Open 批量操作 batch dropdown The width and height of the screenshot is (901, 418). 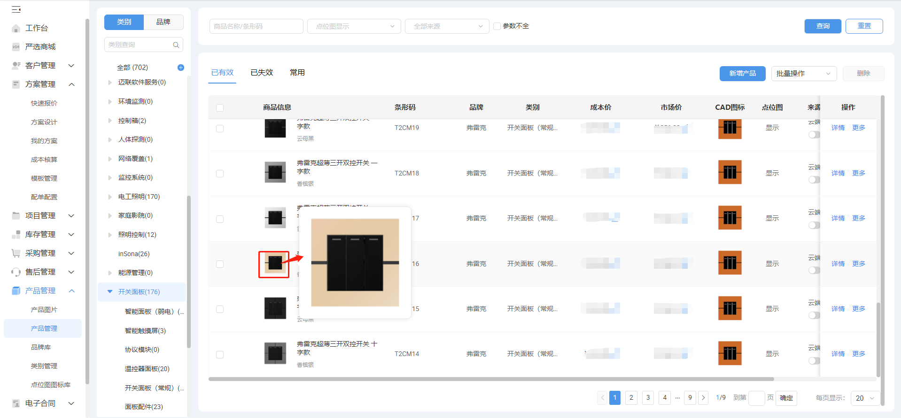coord(804,74)
